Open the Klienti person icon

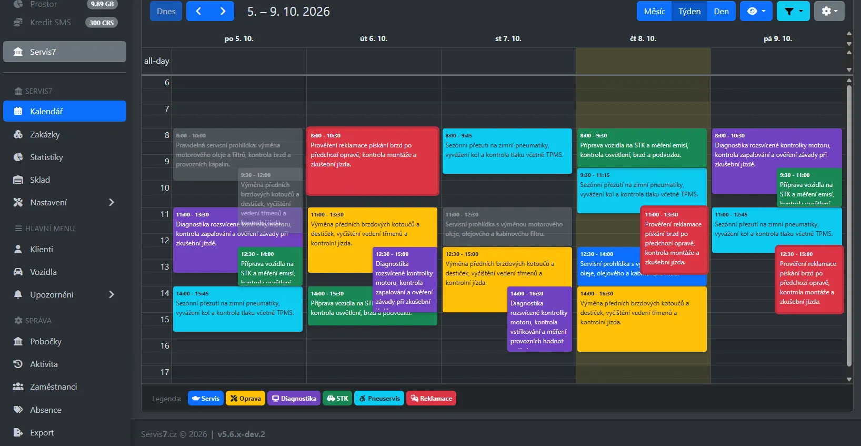point(18,249)
